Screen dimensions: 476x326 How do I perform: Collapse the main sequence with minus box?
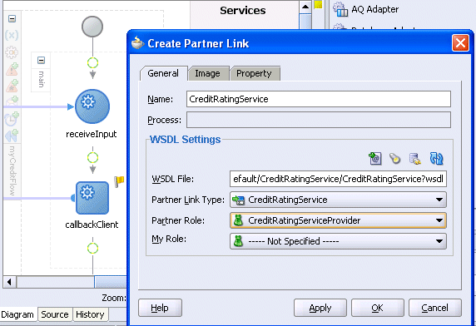click(42, 61)
